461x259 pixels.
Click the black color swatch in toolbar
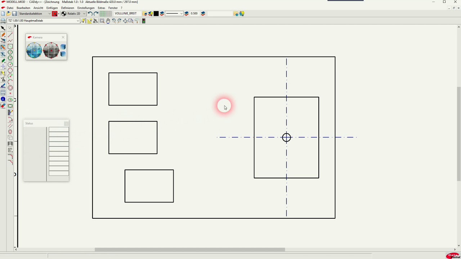point(156,14)
